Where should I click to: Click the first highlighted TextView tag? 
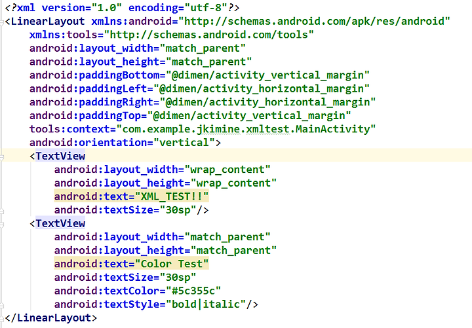[60, 156]
